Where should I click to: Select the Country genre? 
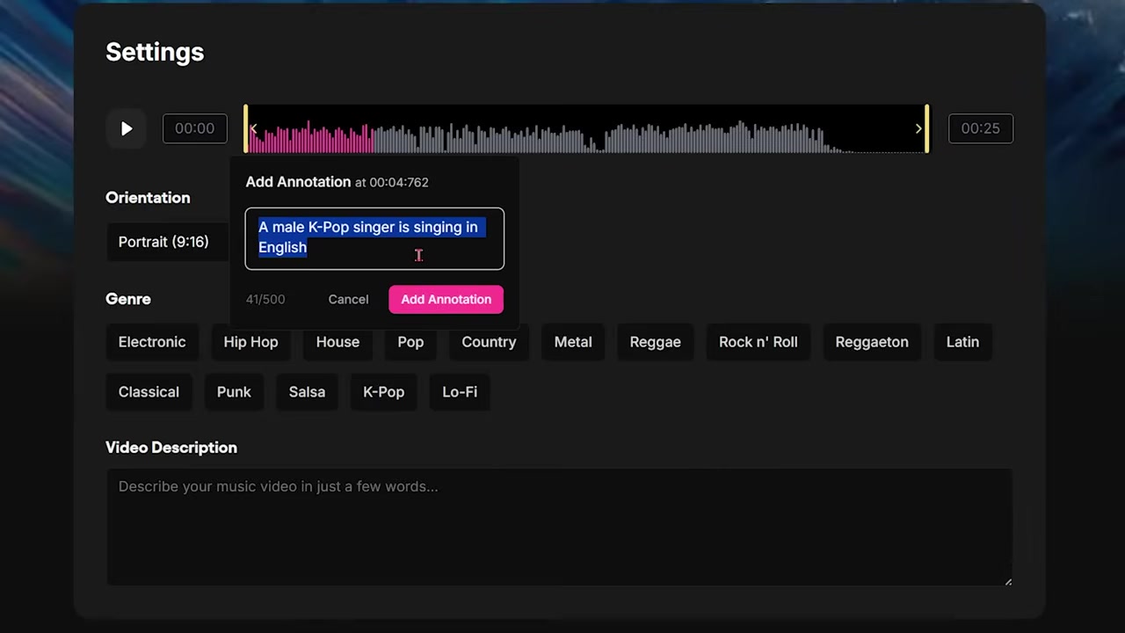(x=489, y=342)
